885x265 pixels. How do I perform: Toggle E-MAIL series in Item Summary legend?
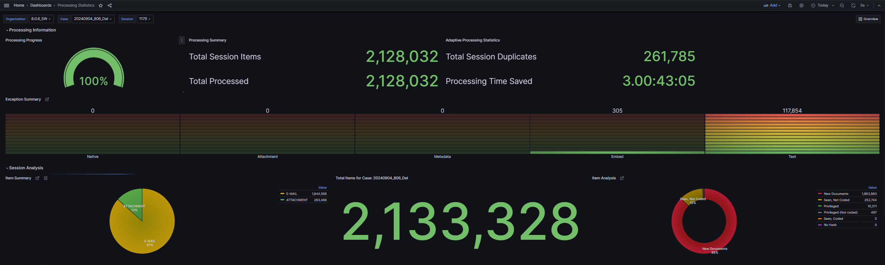click(x=292, y=194)
